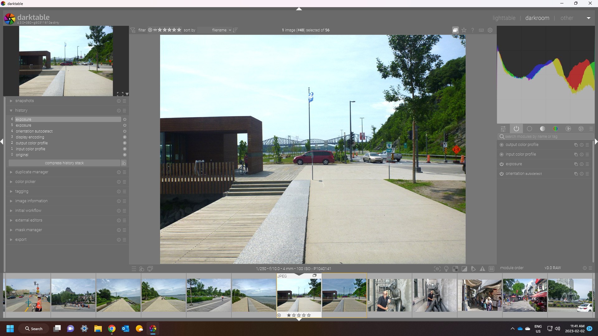Viewport: 598px width, 336px height.
Task: Toggle history item 5 exposure power icon
Action: [x=125, y=125]
